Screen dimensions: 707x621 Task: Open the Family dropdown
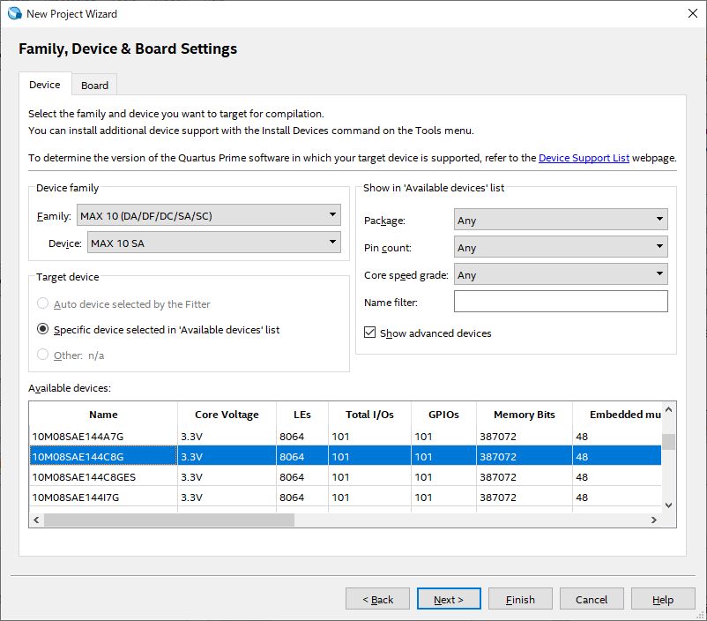[208, 215]
